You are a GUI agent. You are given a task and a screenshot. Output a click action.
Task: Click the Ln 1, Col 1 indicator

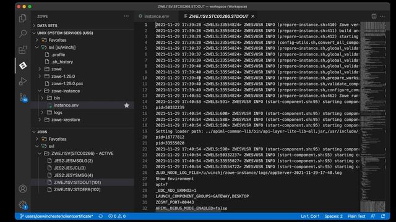click(310, 216)
